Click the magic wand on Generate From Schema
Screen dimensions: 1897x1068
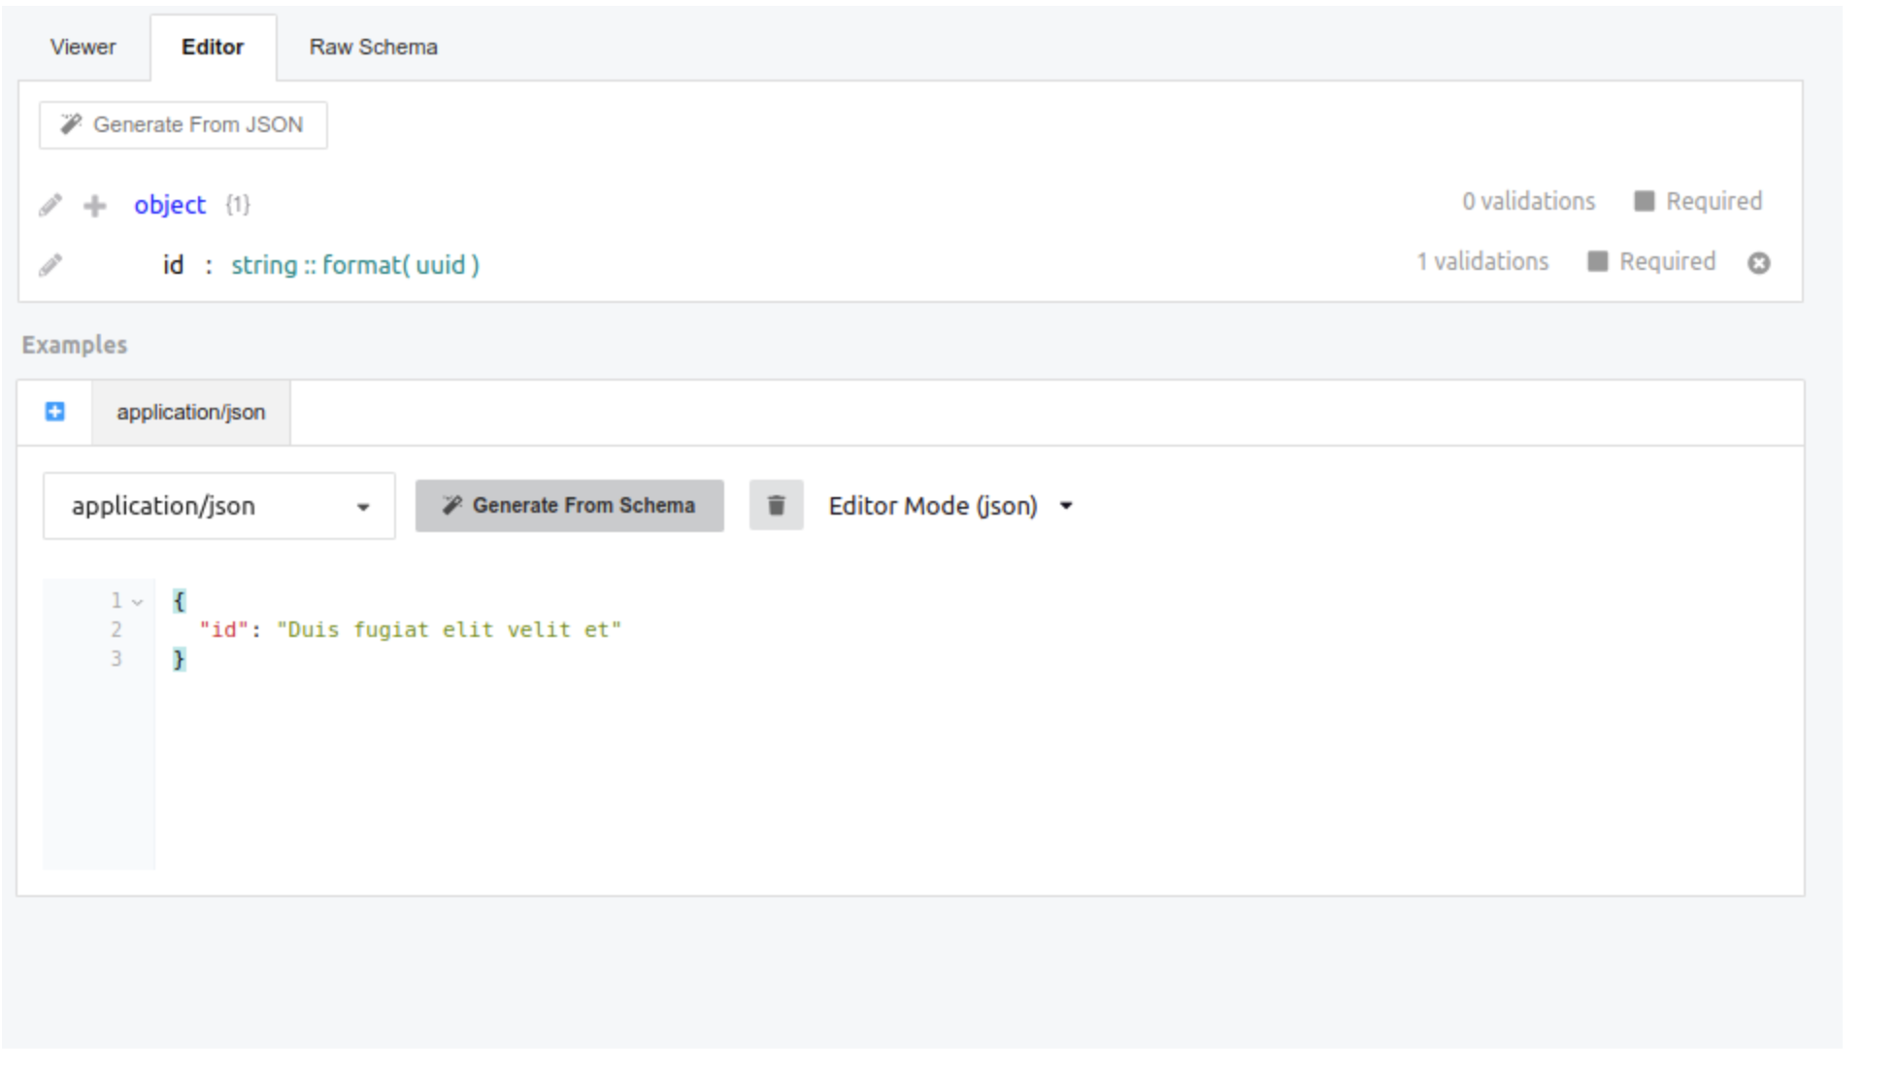pyautogui.click(x=450, y=504)
